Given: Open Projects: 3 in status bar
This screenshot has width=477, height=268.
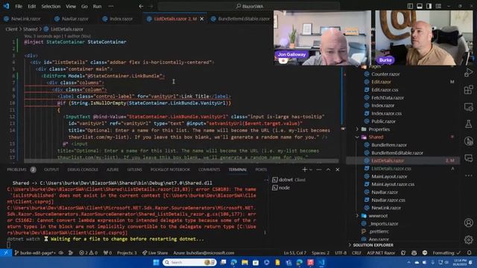Looking at the screenshot, I should point(127,253).
